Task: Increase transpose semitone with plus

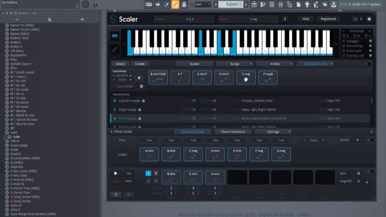Action: [x=131, y=76]
